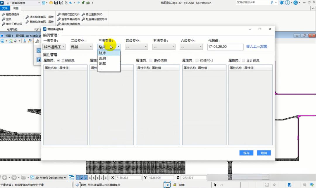The image size is (316, 188).
Task: Click 根据ID定位构件 tool
Action: [68, 14]
